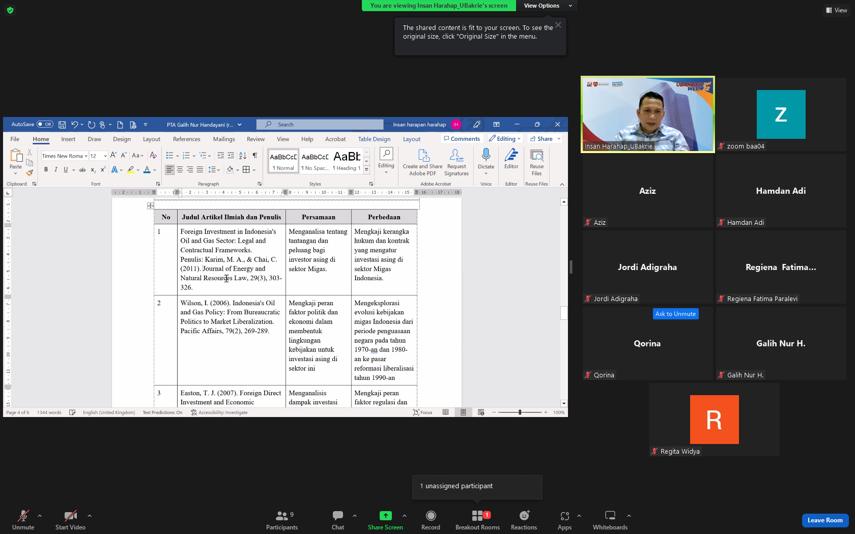The height and width of the screenshot is (534, 855).
Task: Open the Chat panel
Action: [338, 520]
